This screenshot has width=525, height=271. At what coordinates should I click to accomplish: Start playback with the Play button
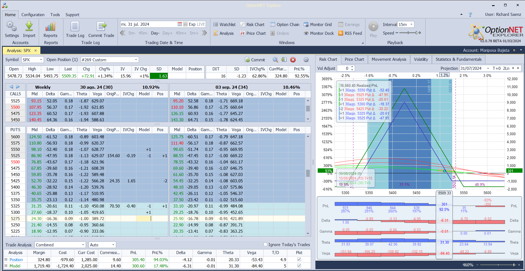click(373, 30)
